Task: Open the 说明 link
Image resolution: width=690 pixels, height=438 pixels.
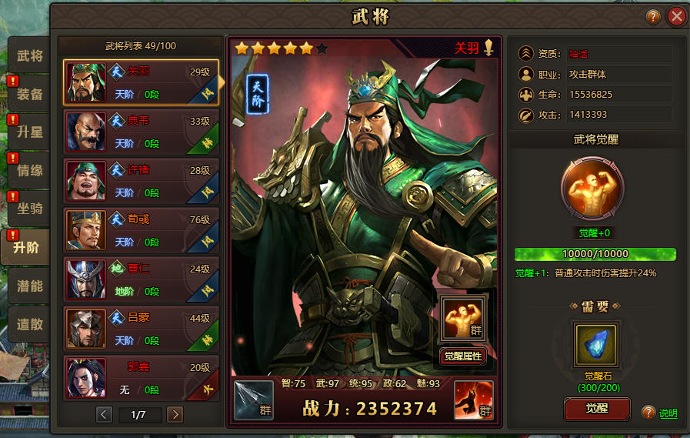Action: click(668, 413)
